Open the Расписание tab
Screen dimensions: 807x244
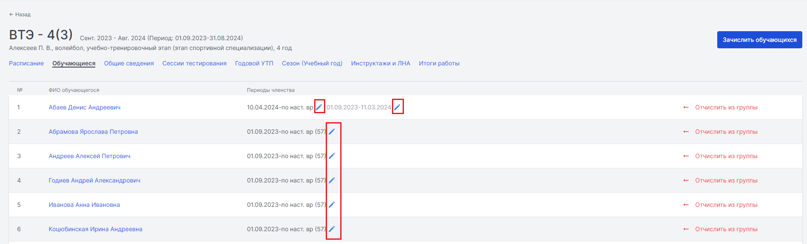coord(27,63)
